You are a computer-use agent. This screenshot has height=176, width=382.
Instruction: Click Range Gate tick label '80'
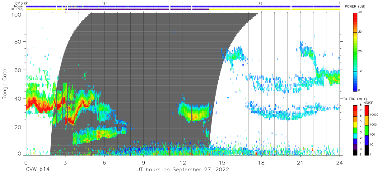18,42
